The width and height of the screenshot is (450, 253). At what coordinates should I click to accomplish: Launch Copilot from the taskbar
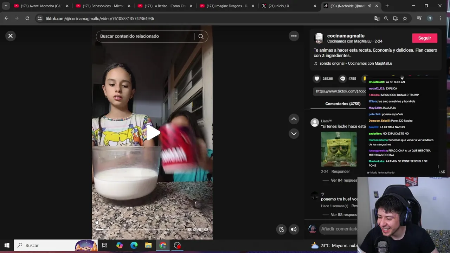click(120, 245)
